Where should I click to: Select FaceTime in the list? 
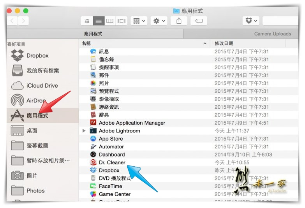click(x=189, y=186)
